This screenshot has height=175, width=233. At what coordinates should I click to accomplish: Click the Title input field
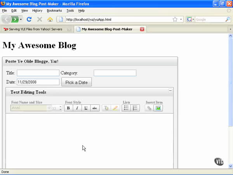click(x=38, y=73)
